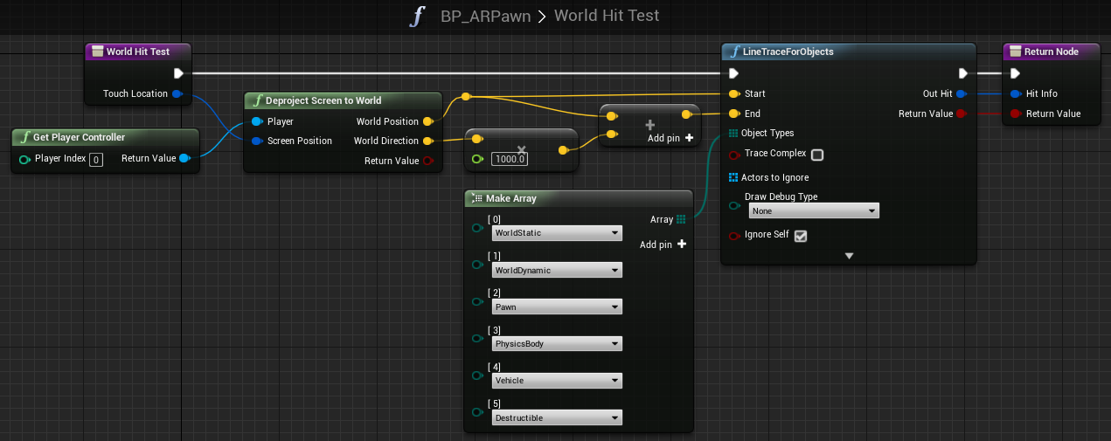Image resolution: width=1111 pixels, height=441 pixels.
Task: Select the Deproject Screen to World title
Action: coord(341,100)
